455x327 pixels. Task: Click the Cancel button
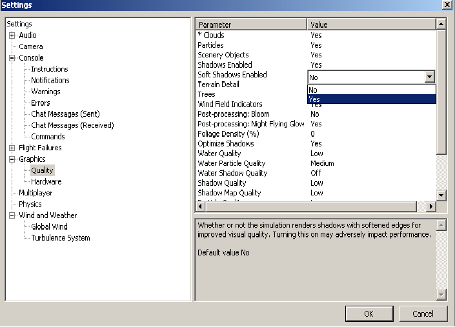[x=423, y=314]
